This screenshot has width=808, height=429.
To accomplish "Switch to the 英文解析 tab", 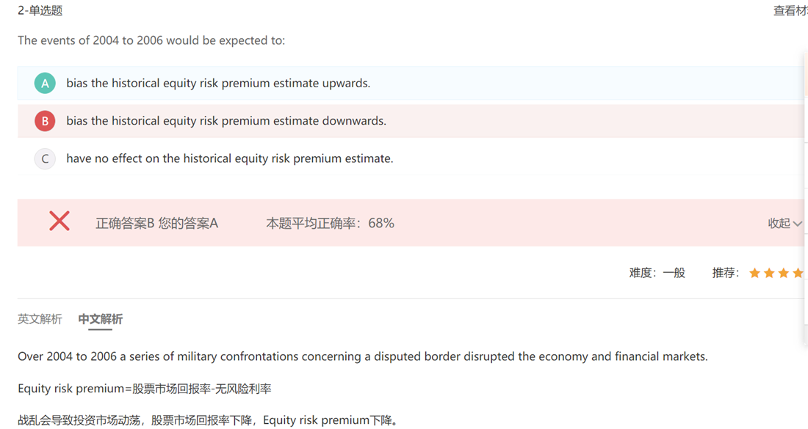I will [40, 319].
